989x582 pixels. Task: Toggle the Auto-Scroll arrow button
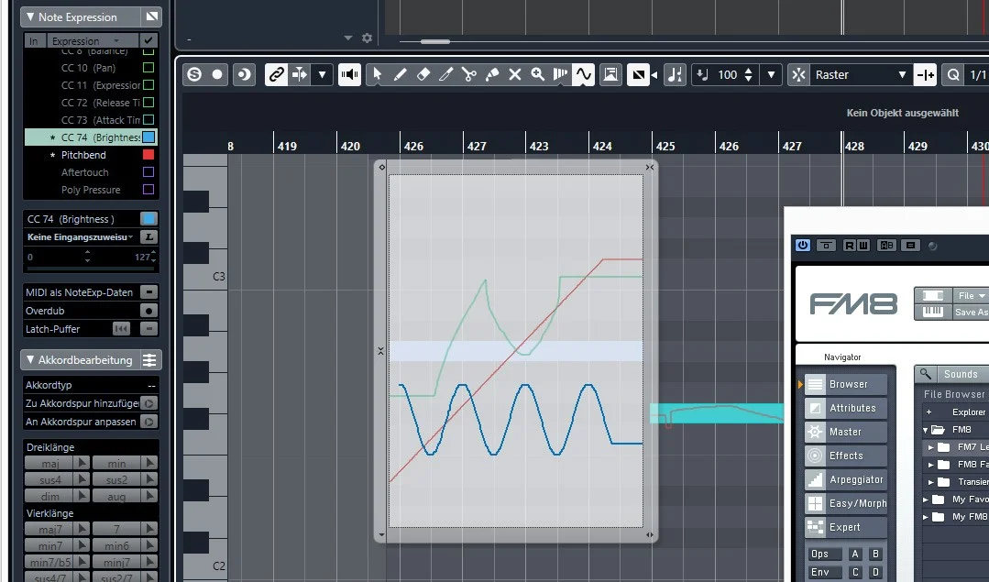299,74
